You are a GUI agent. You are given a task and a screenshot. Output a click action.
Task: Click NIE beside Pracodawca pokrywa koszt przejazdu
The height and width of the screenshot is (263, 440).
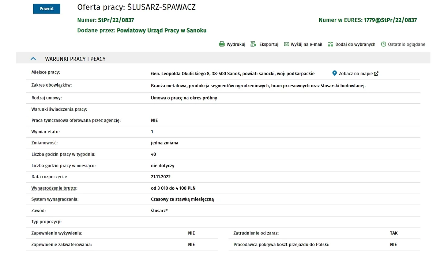pyautogui.click(x=394, y=244)
